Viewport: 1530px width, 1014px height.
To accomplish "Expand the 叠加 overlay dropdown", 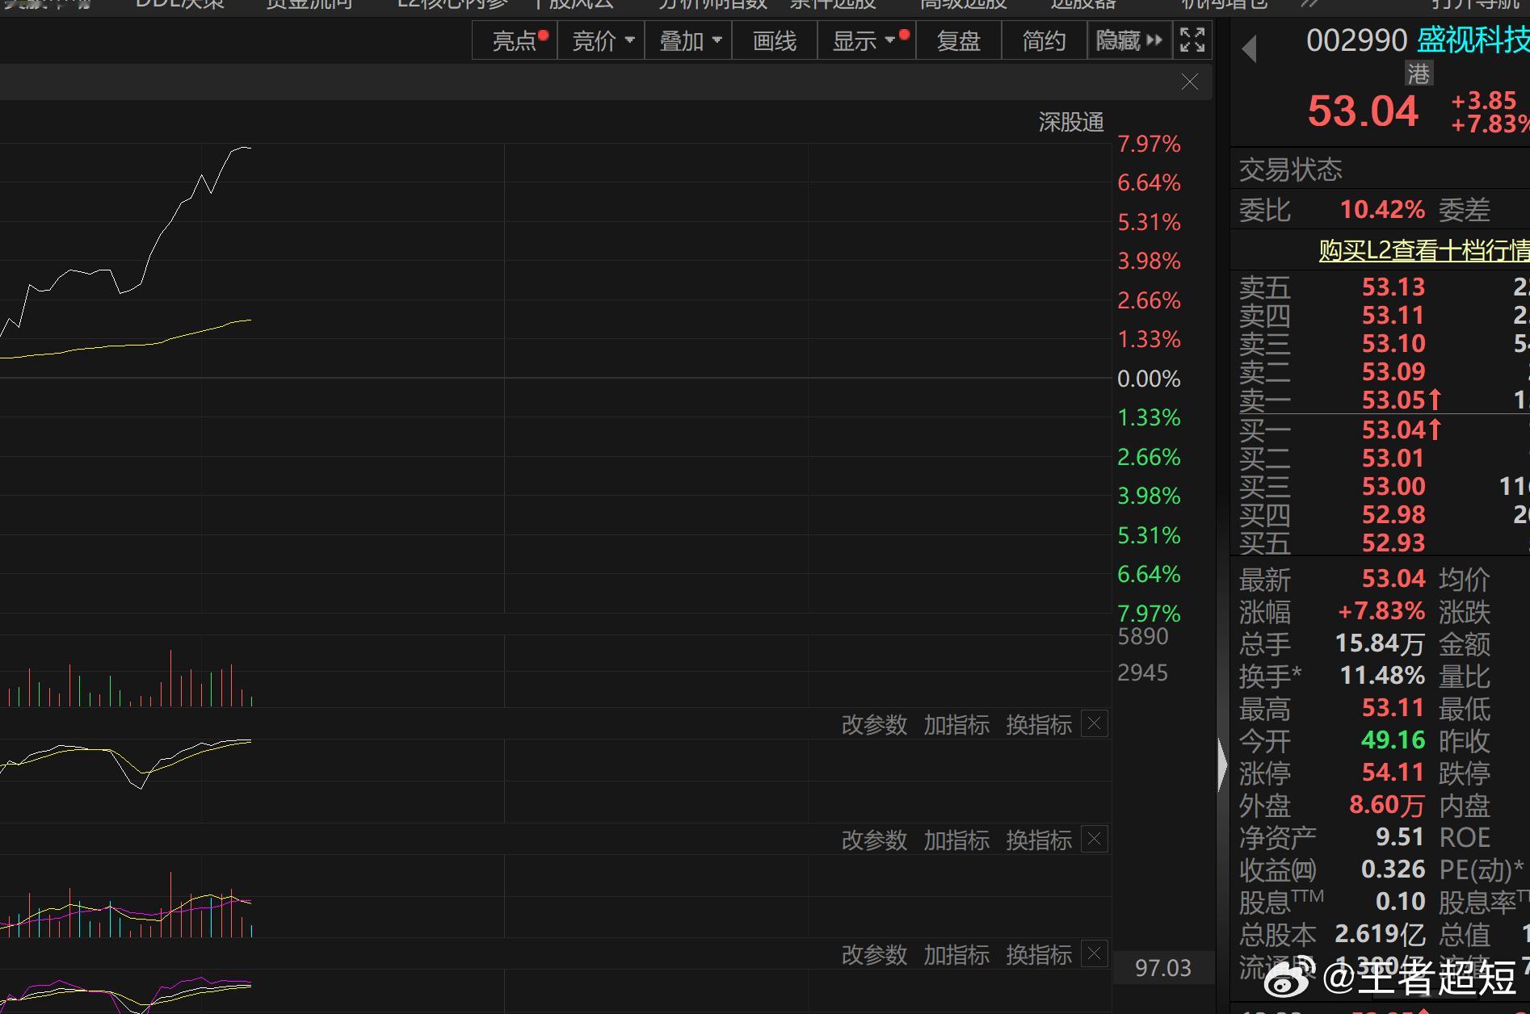I will point(689,40).
